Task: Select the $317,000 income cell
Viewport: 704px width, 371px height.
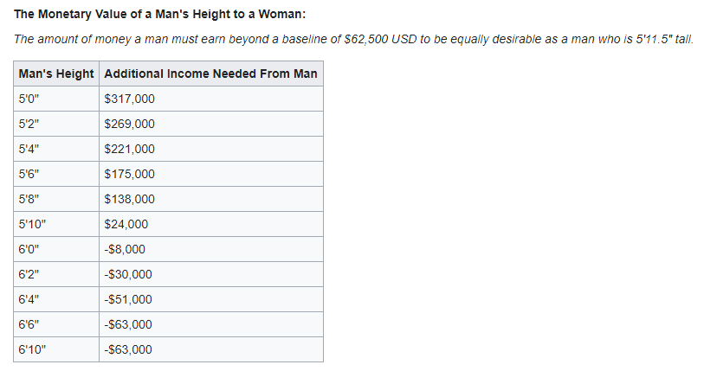Action: (x=211, y=99)
